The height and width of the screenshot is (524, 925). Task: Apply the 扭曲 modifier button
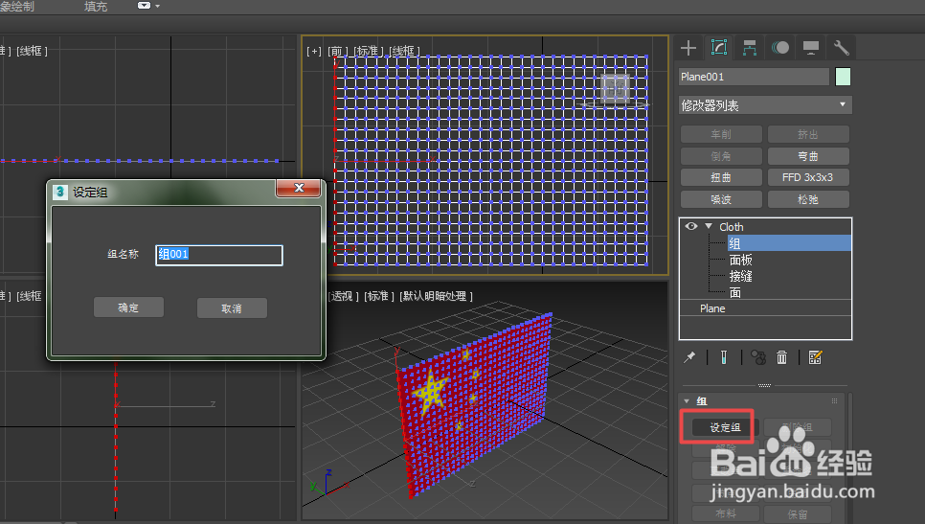[721, 177]
